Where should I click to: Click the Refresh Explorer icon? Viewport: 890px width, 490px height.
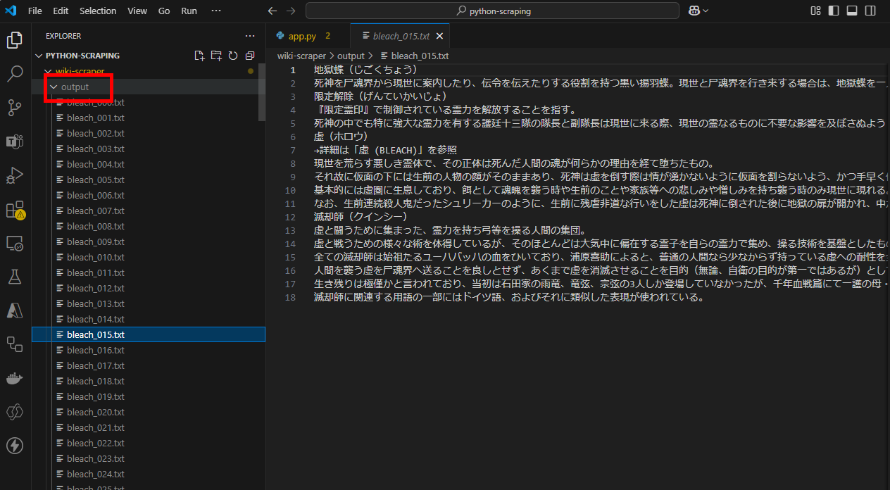(233, 56)
